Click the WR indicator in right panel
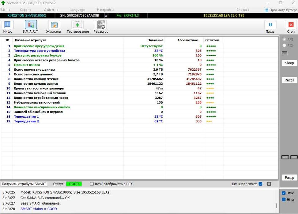This screenshot has width=298, height=214. coord(285,157)
